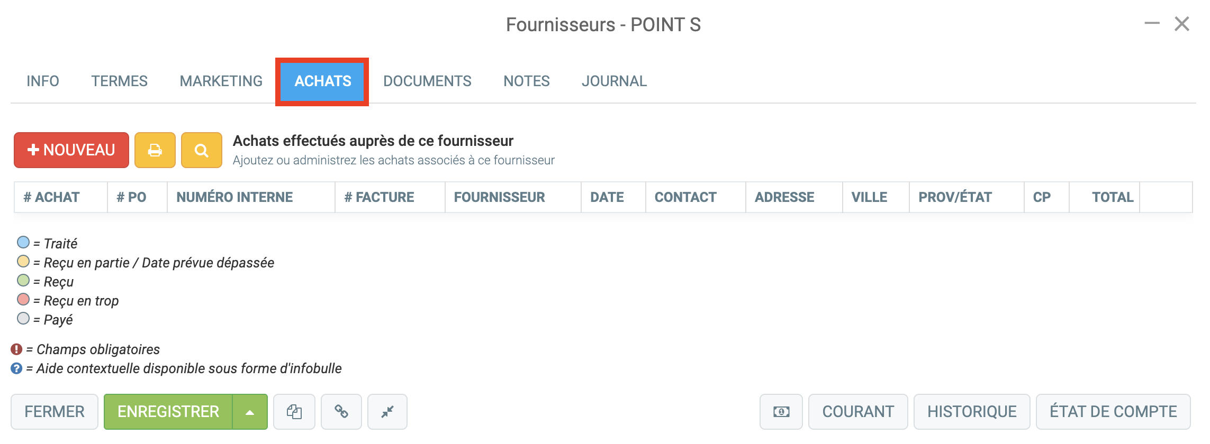Switch to the Termes tab
Image resolution: width=1210 pixels, height=444 pixels.
tap(119, 81)
